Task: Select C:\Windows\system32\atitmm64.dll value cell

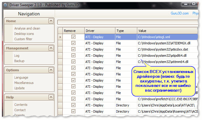Action: tap(167, 62)
